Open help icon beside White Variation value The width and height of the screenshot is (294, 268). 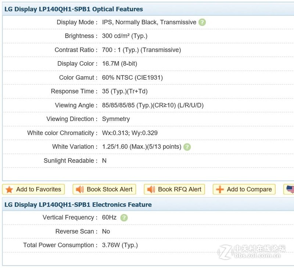pos(187,147)
